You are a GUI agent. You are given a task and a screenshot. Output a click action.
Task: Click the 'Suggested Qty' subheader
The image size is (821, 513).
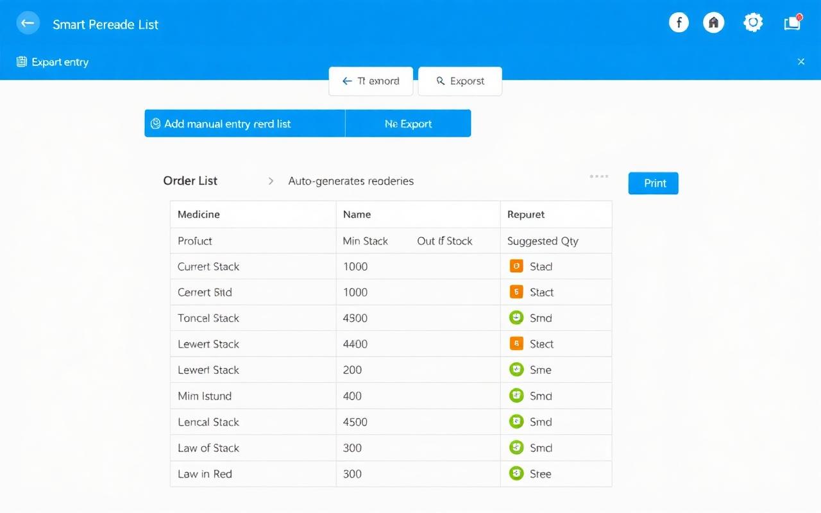pos(543,241)
